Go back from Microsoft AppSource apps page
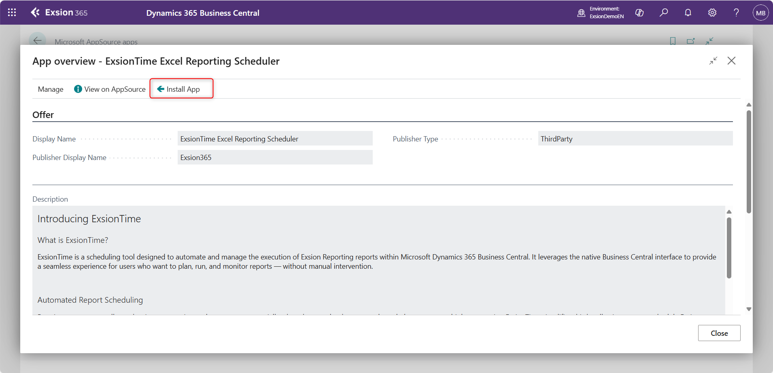The height and width of the screenshot is (373, 773). [x=38, y=40]
